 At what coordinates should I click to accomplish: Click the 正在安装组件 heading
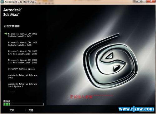pyautogui.click(x=12, y=26)
